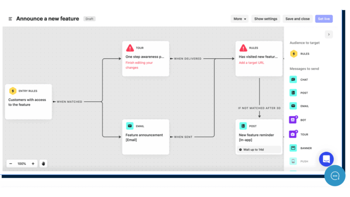This screenshot has height=197, width=350.
Task: Expand the More dropdown menu
Action: click(240, 19)
